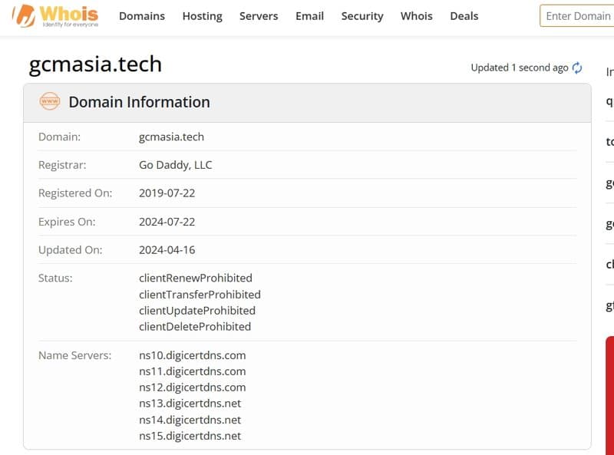Select name server ns12.digicertdns.com
This screenshot has height=455, width=614.
pyautogui.click(x=193, y=387)
